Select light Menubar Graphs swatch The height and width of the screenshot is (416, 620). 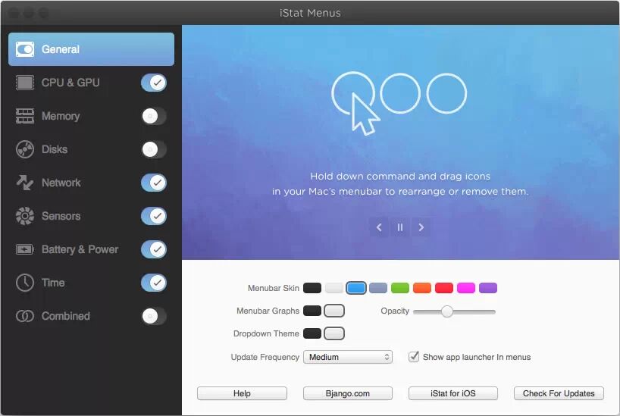coord(334,311)
